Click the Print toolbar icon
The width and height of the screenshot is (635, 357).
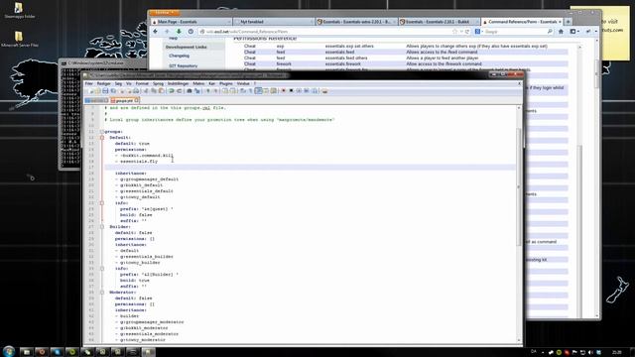tap(136, 90)
